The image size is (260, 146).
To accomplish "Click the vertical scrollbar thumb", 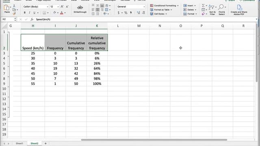I will 257,53.
